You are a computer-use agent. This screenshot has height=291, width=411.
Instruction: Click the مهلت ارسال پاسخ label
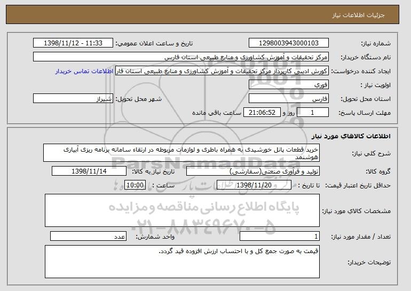tap(365, 113)
